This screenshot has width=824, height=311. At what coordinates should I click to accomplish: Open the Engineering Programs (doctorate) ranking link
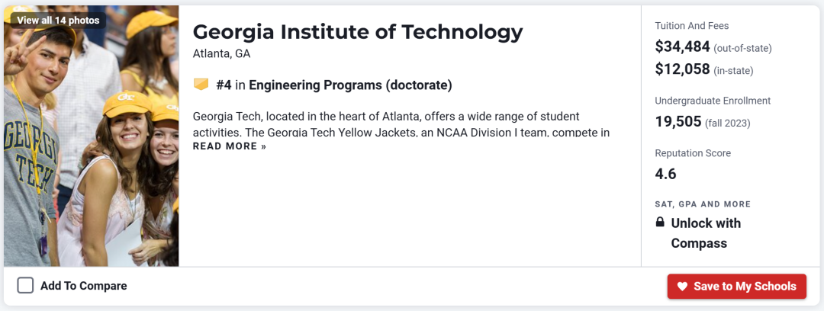[x=350, y=85]
